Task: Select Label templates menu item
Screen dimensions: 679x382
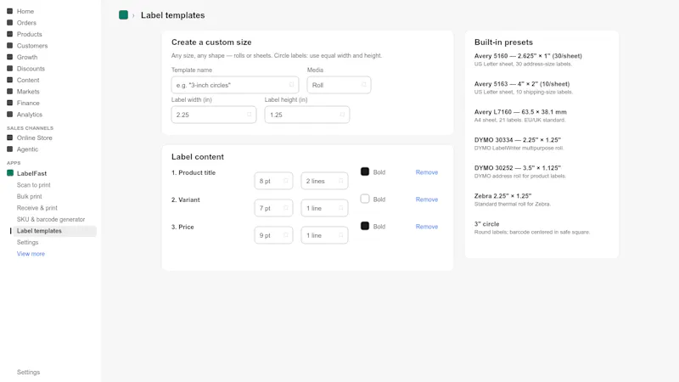Action: coord(54,231)
